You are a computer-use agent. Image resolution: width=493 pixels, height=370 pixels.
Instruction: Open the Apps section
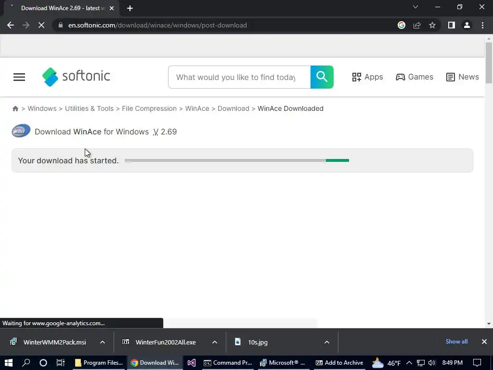[367, 77]
